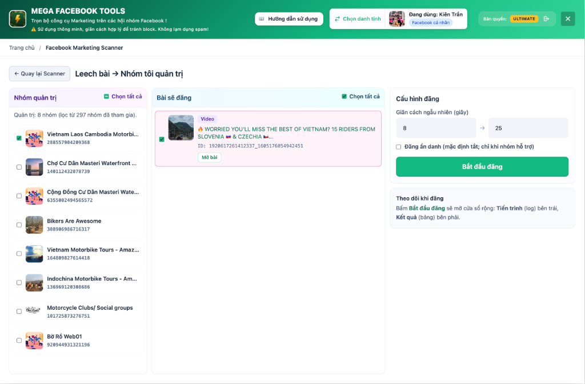Uncheck Vietnam Laos Cambodia Motorbike group checkbox
585x384 pixels.
click(x=19, y=138)
